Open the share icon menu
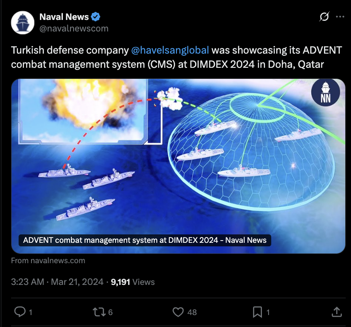 coord(337,312)
